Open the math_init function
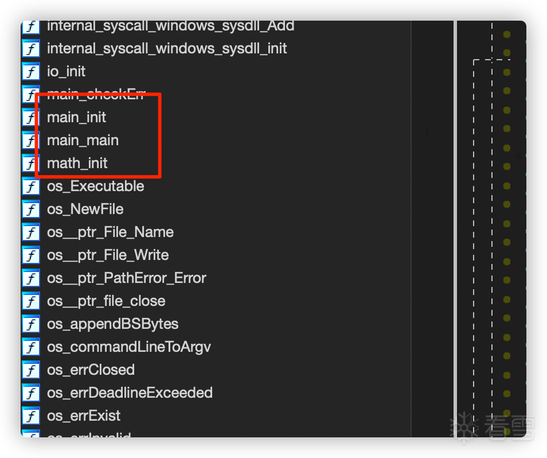This screenshot has width=547, height=458. pyautogui.click(x=77, y=164)
